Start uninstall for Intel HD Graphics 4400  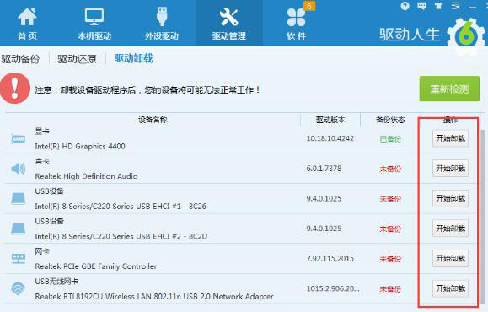pyautogui.click(x=450, y=138)
